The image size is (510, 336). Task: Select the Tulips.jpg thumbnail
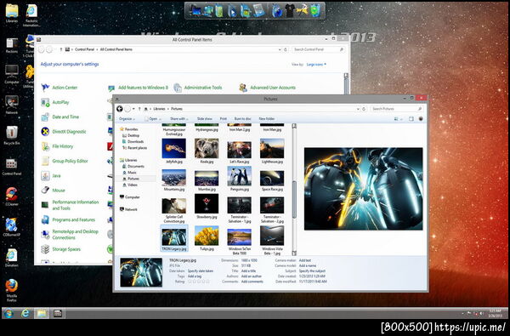click(x=207, y=238)
